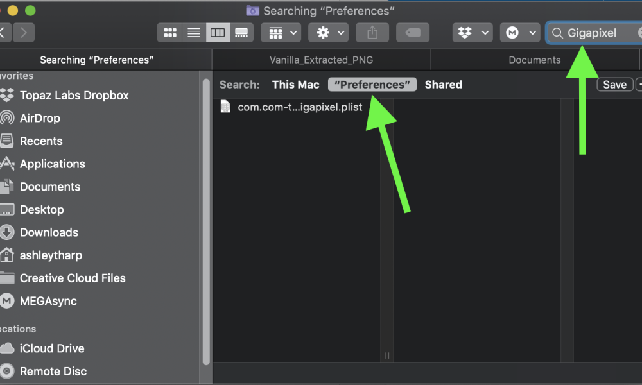Image resolution: width=642 pixels, height=385 pixels.
Task: Set search scope to This Mac
Action: pyautogui.click(x=295, y=85)
